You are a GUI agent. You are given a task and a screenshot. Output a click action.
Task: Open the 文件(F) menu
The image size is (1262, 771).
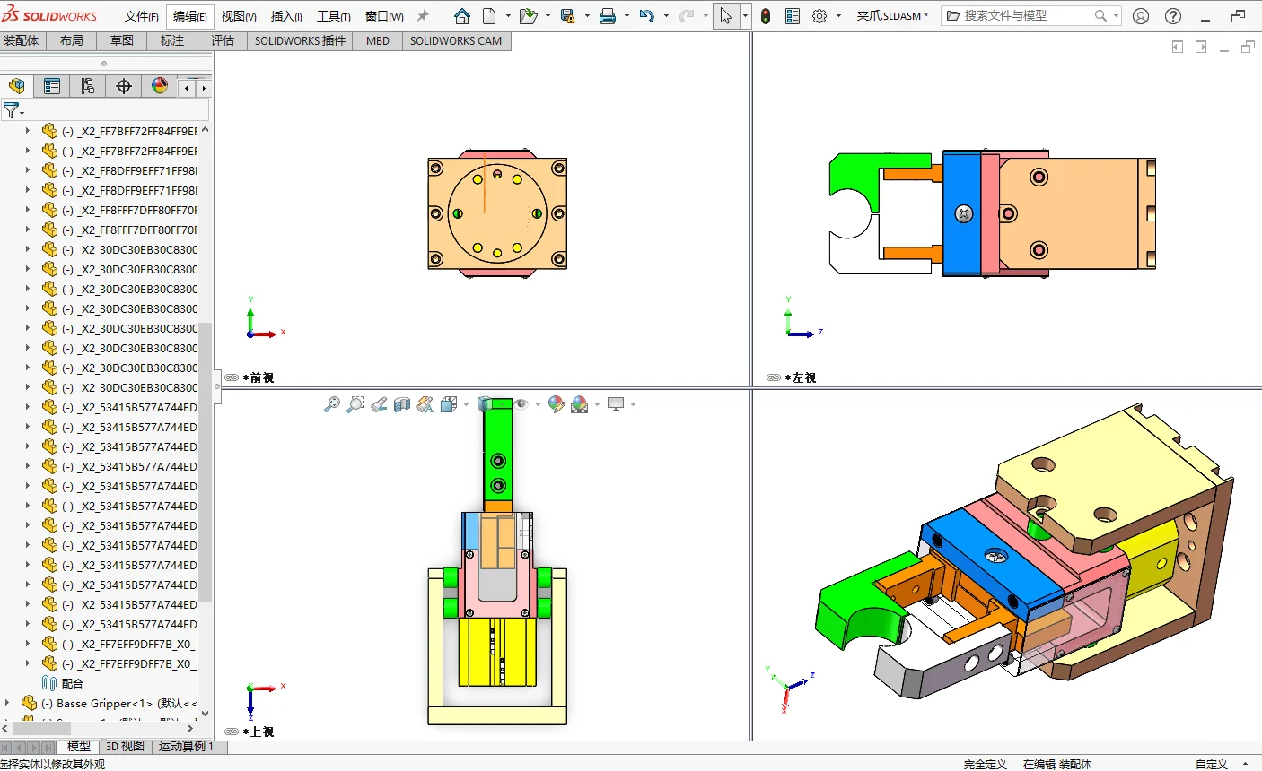[x=142, y=16]
